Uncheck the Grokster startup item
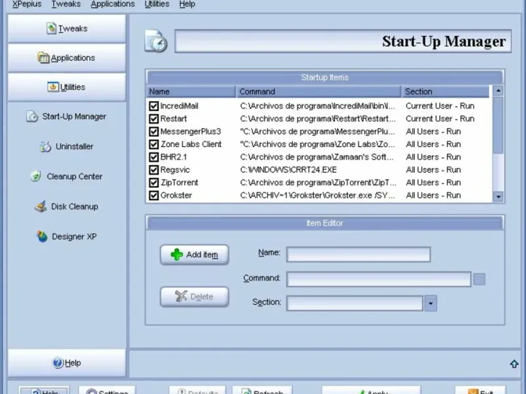The image size is (526, 394). [154, 195]
